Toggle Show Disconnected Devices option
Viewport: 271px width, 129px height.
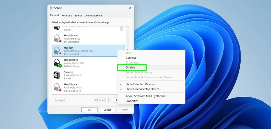pyautogui.click(x=143, y=89)
